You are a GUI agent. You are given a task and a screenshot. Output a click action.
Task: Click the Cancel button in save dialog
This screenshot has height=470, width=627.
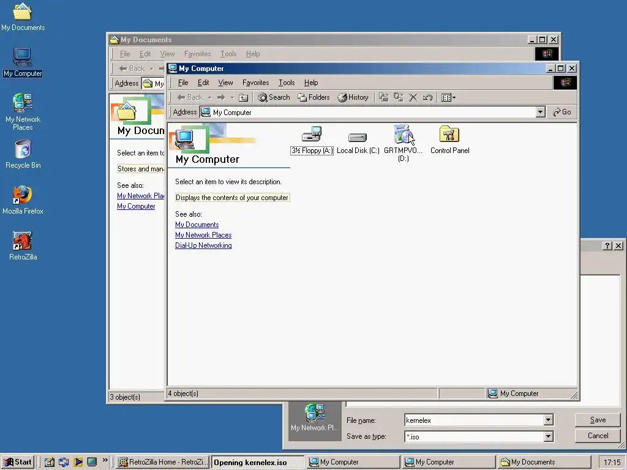(598, 436)
